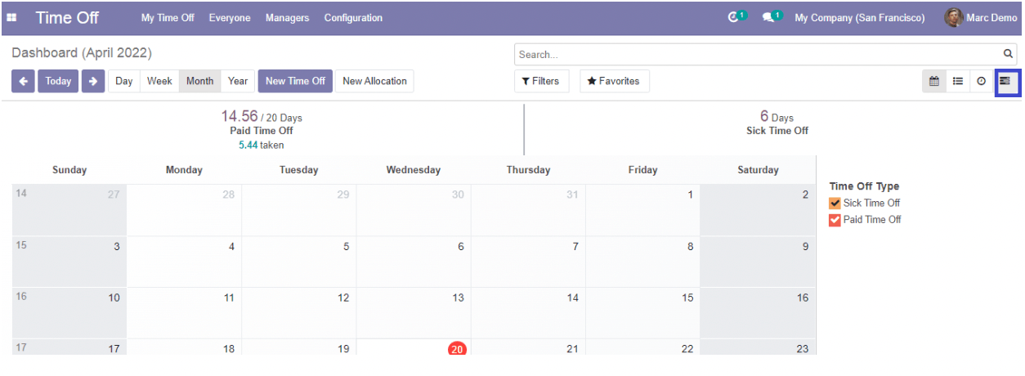Click the New Time Off button
Image resolution: width=1025 pixels, height=376 pixels.
[x=295, y=81]
